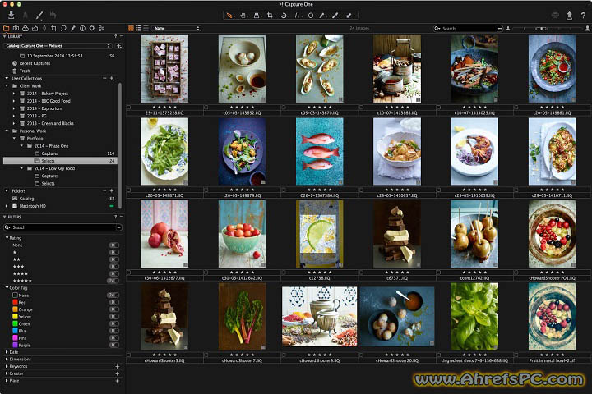Choose the Pan hand cursor tool
The image size is (592, 394).
tap(243, 16)
